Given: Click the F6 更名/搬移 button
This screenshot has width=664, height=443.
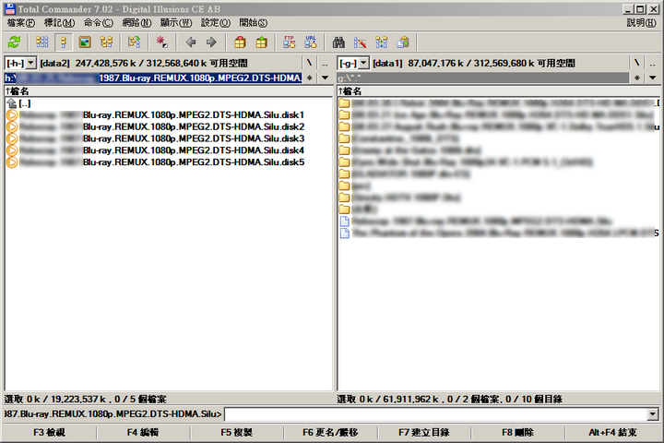Looking at the screenshot, I should pyautogui.click(x=330, y=433).
